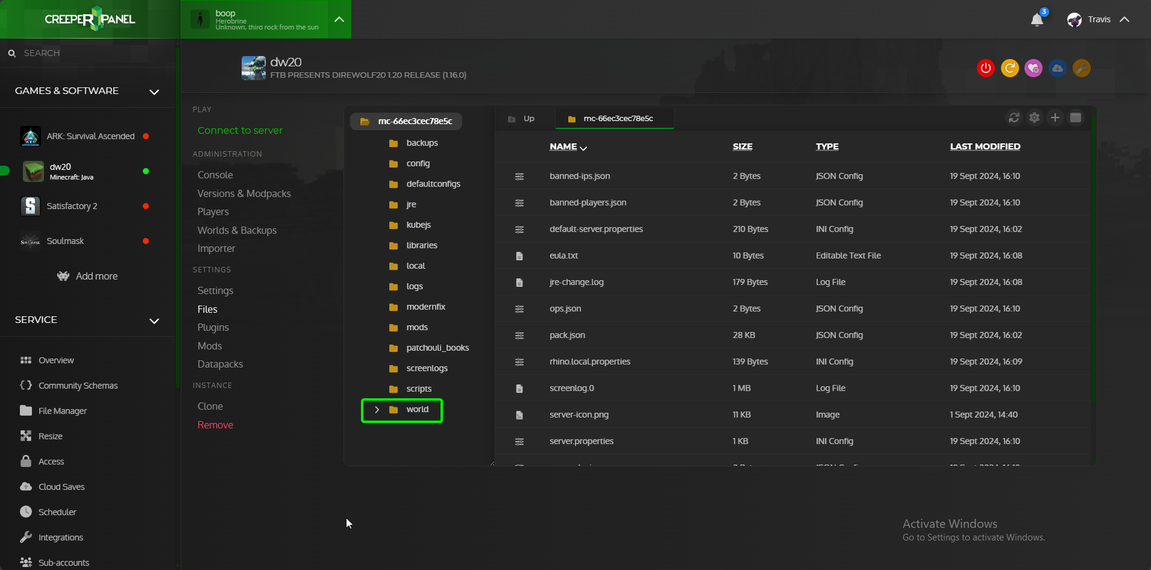Click the sidebar search field
The width and height of the screenshot is (1151, 570).
coord(87,53)
